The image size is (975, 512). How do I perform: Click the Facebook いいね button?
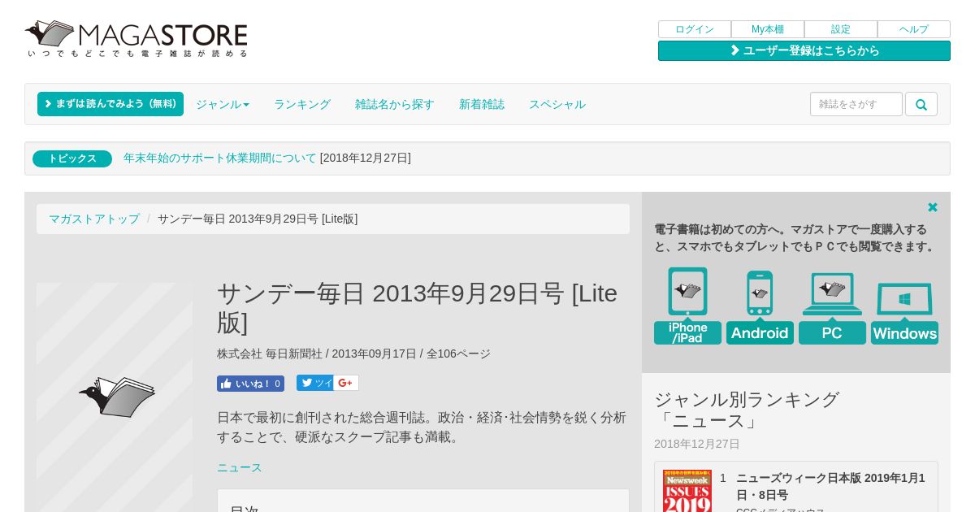pos(250,384)
